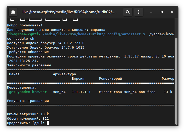Click the Размер column header

168,78
